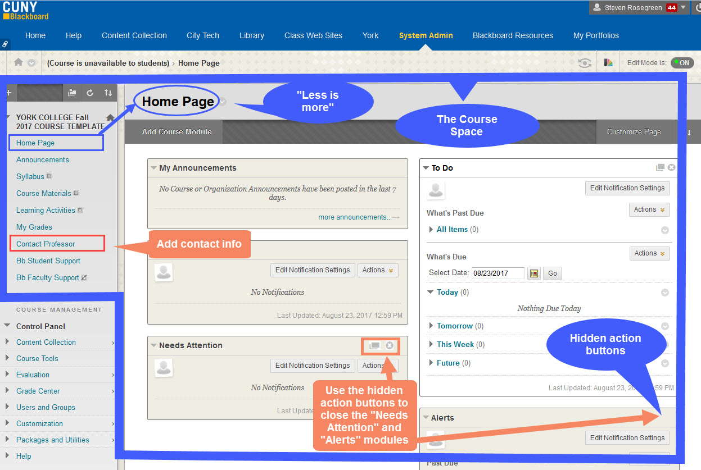Open the course menu folder view icon

click(x=72, y=93)
